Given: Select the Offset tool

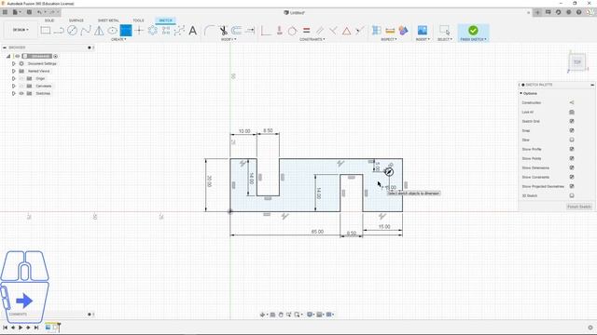Looking at the screenshot, I should [236, 31].
